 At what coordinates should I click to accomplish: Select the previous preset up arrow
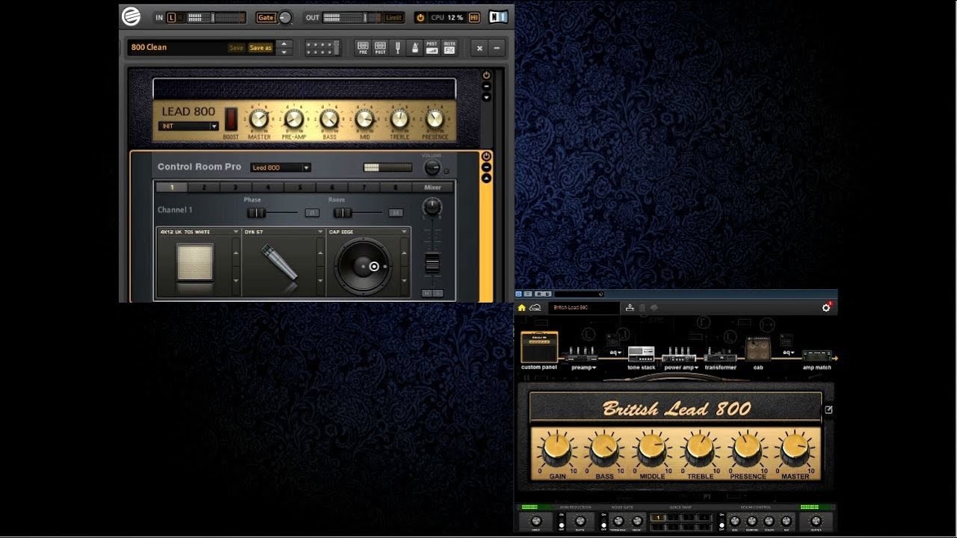coord(283,44)
